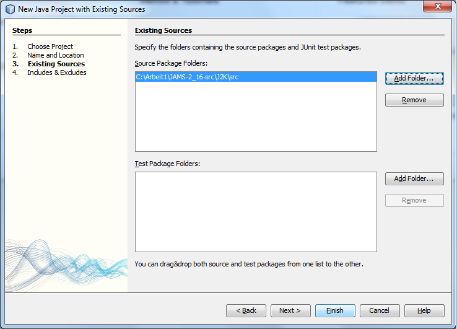Go back with the < Back button
Viewport: 457px width, 329px height.
click(246, 310)
